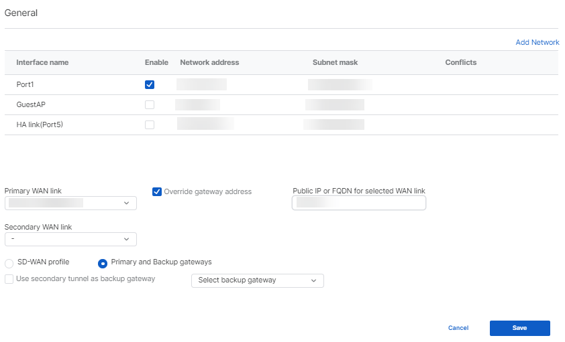
Task: Enable the HA link(Port5) checkbox
Action: [150, 124]
